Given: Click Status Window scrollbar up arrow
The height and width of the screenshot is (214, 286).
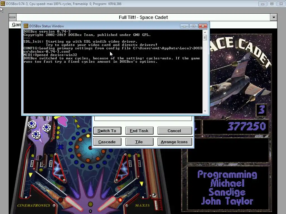Looking at the screenshot, I should 205,32.
